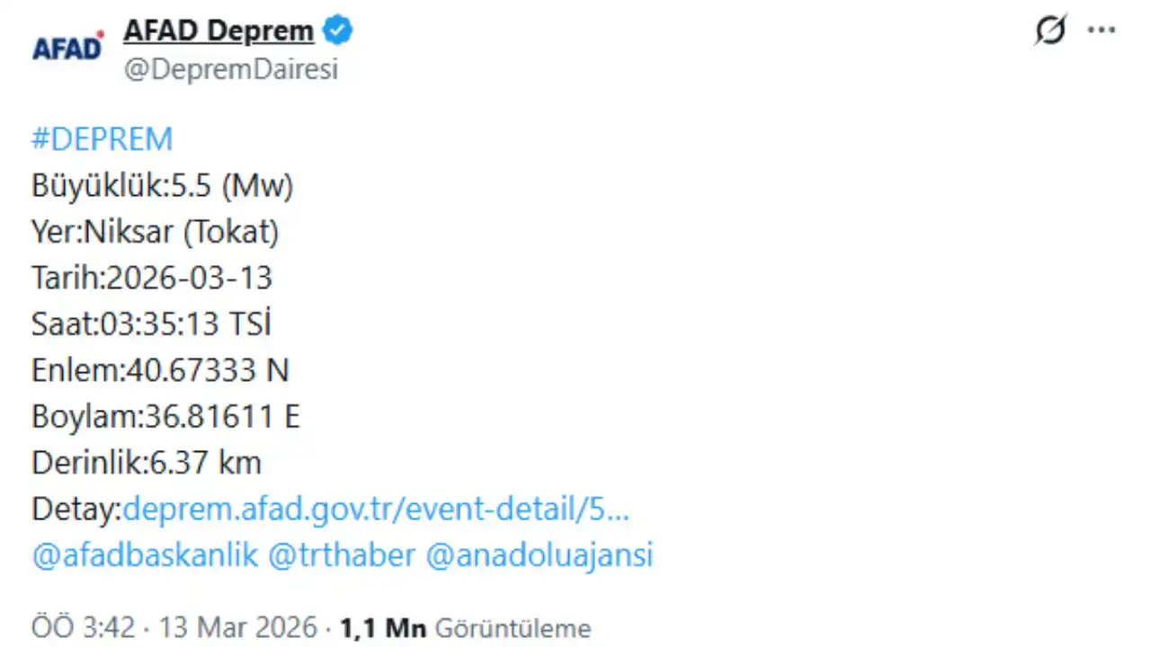Open the @afadbaskanlik mention
Screen dimensions: 1151x647
coord(145,554)
